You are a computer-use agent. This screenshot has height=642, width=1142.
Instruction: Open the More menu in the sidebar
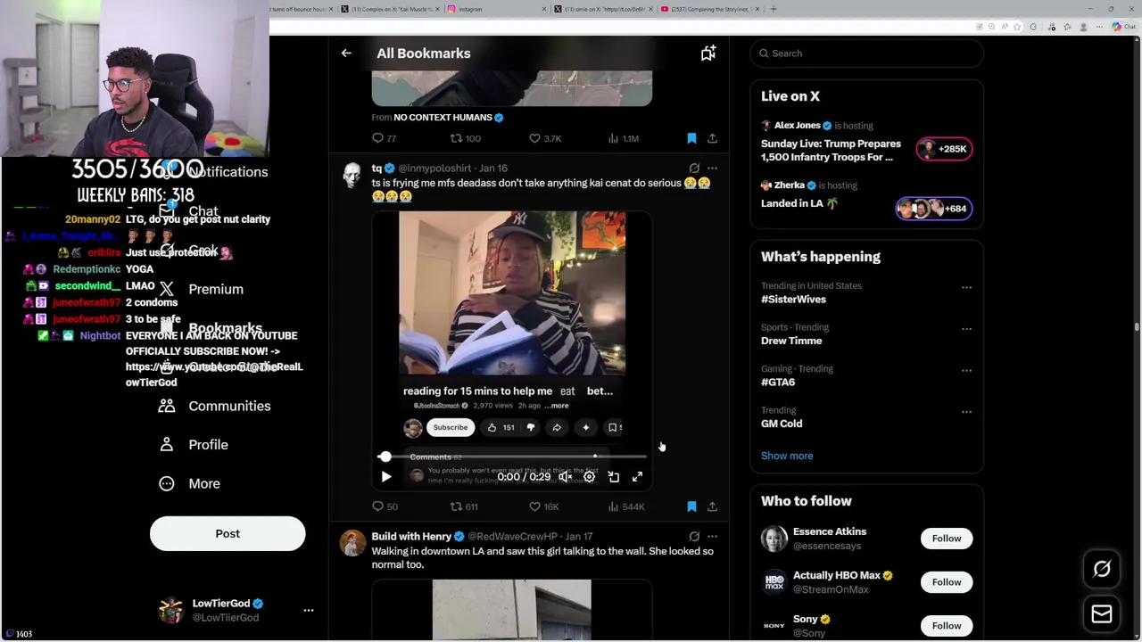click(189, 483)
